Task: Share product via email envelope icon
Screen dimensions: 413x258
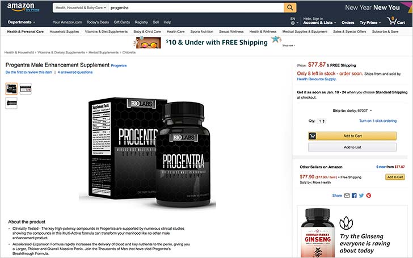Action: (x=347, y=195)
